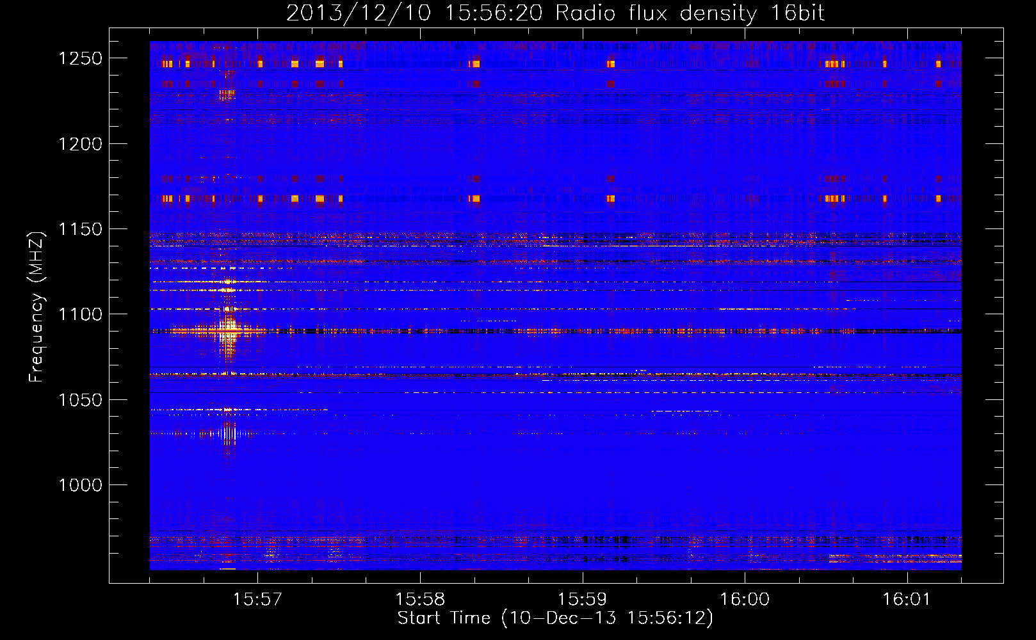Screen dimensions: 1036x640
Task: Select the 1250 frequency axis label
Action: (80, 58)
